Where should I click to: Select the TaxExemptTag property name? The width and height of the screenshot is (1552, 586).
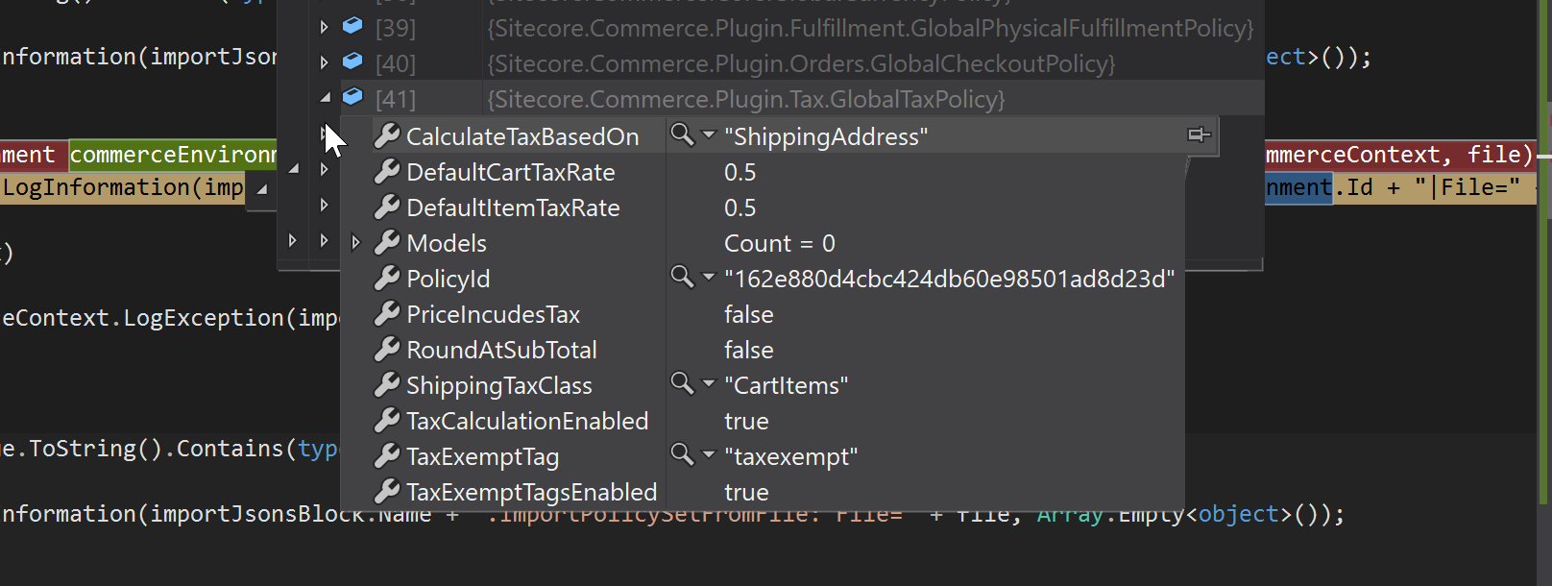[482, 456]
